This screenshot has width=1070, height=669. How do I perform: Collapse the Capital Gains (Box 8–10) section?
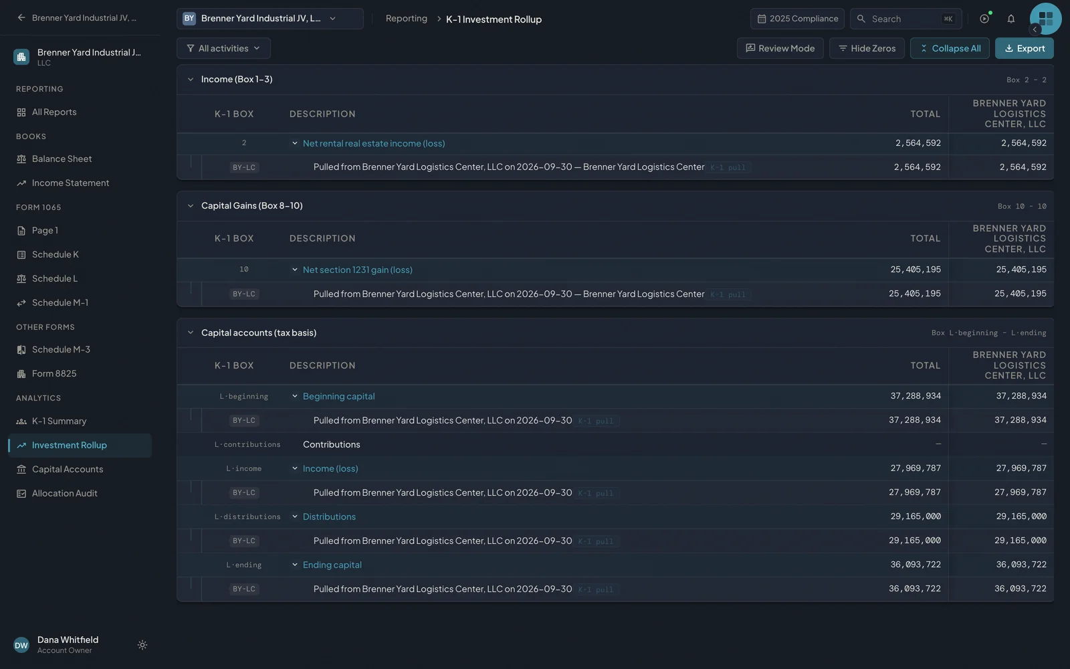191,206
